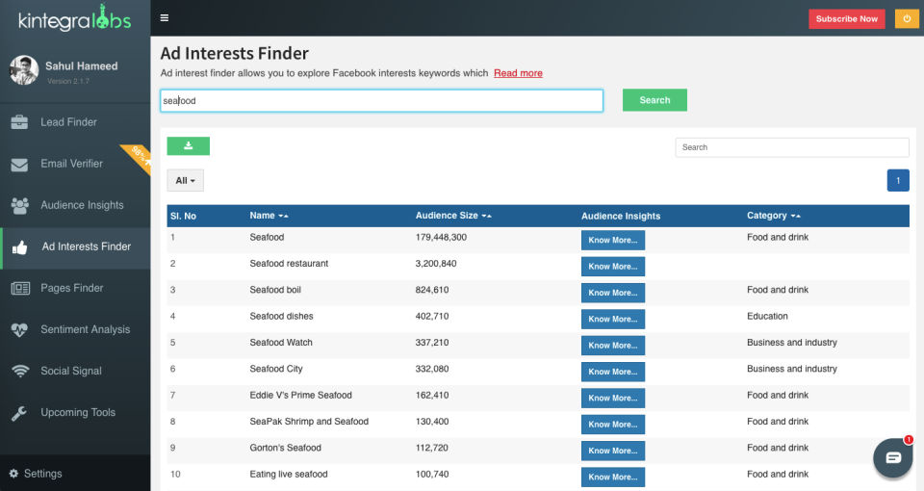This screenshot has width=924, height=491.
Task: Click Sahul Hameed profile avatar
Action: point(24,70)
